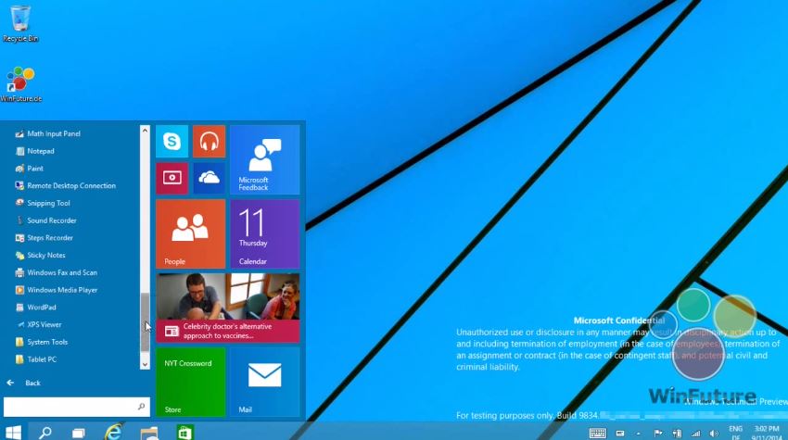
Task: Go Back in the Start menu
Action: pos(23,383)
